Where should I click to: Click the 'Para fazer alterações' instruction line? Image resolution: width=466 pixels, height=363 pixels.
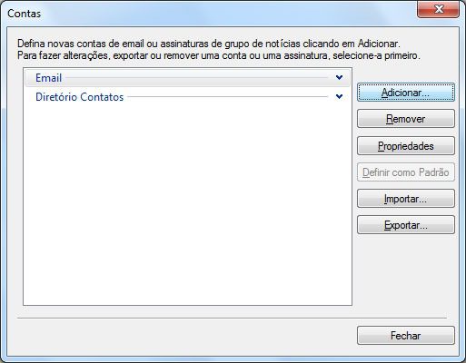click(219, 55)
